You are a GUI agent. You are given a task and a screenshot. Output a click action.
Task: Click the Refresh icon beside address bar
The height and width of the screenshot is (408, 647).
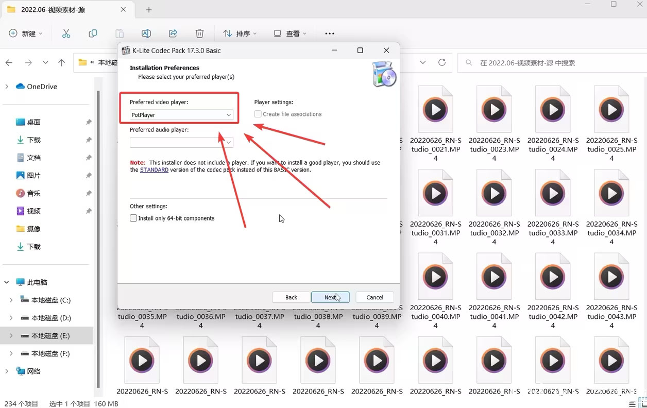442,62
